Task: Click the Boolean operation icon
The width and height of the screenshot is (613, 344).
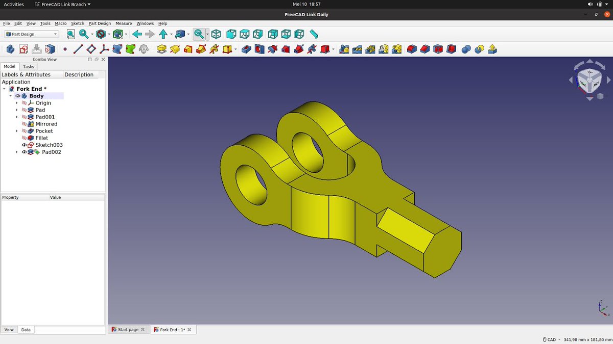Action: click(466, 49)
